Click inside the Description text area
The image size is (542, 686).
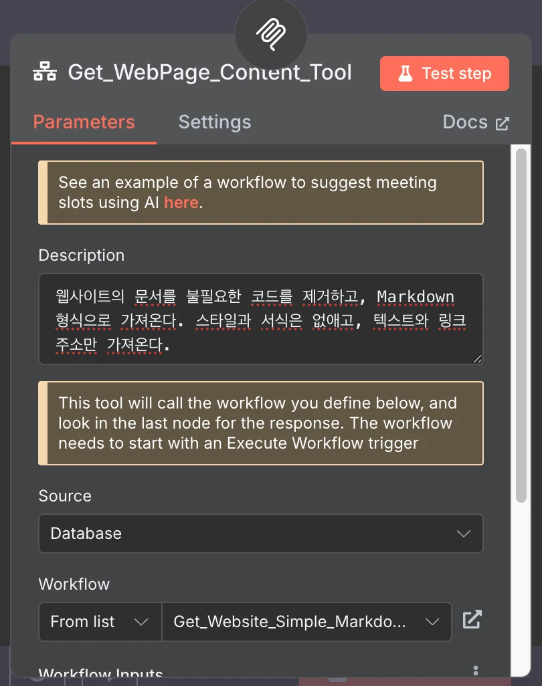point(261,319)
